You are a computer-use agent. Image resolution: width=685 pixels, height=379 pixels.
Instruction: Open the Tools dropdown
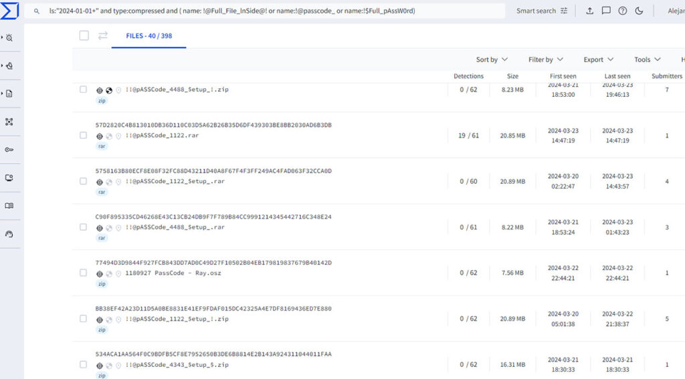[x=648, y=59]
